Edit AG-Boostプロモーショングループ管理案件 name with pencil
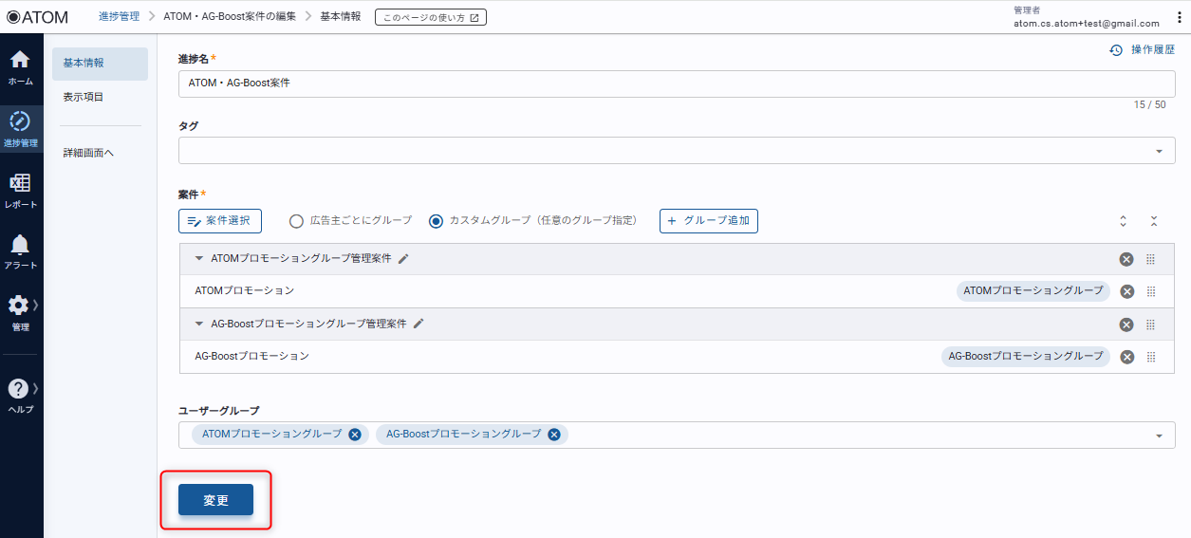The height and width of the screenshot is (538, 1191). (x=419, y=324)
